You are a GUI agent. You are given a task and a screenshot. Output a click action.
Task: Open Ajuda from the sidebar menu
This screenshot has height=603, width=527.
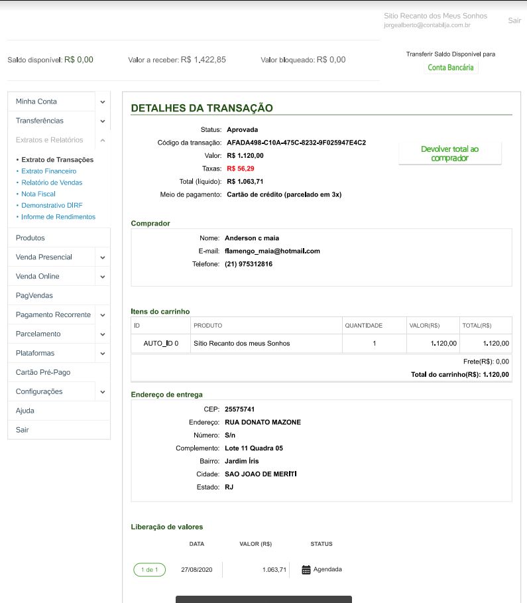(x=25, y=411)
